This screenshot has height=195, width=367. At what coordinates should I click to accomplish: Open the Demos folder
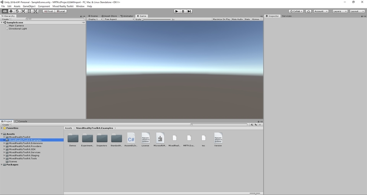coord(73,140)
